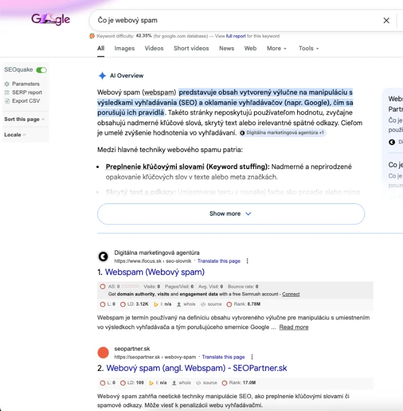
Task: Click into the search input field
Action: click(235, 20)
